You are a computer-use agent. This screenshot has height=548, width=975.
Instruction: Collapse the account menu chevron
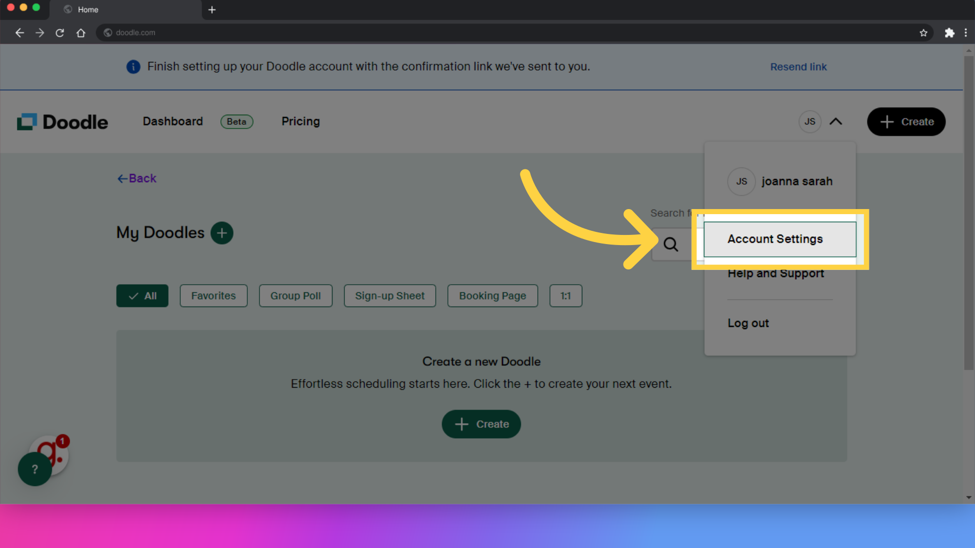836,121
